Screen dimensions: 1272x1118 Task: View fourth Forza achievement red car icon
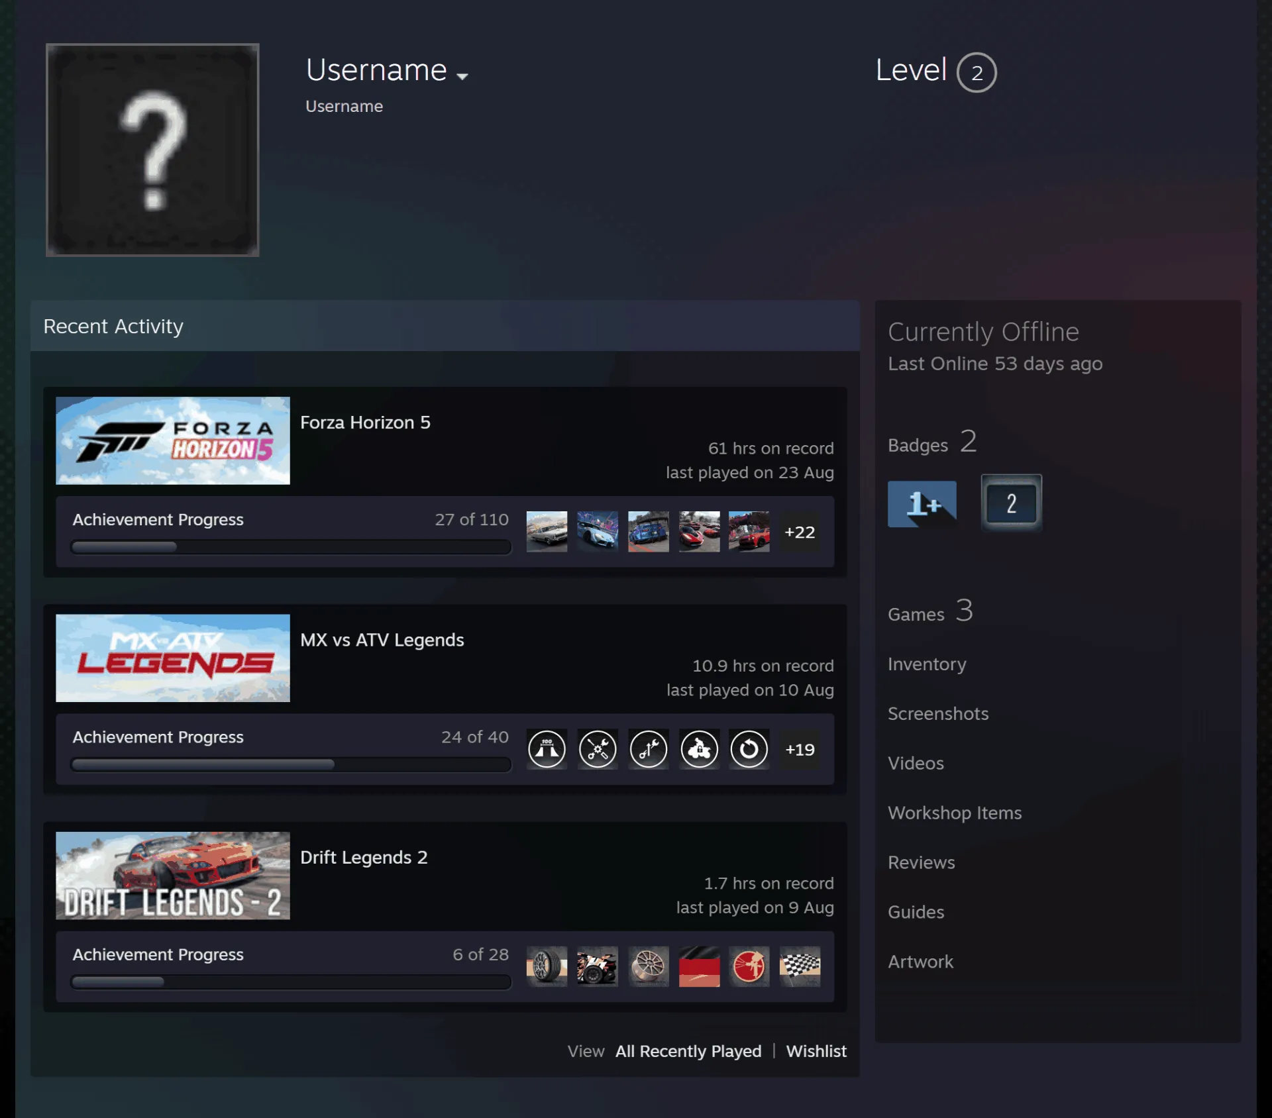pyautogui.click(x=699, y=531)
